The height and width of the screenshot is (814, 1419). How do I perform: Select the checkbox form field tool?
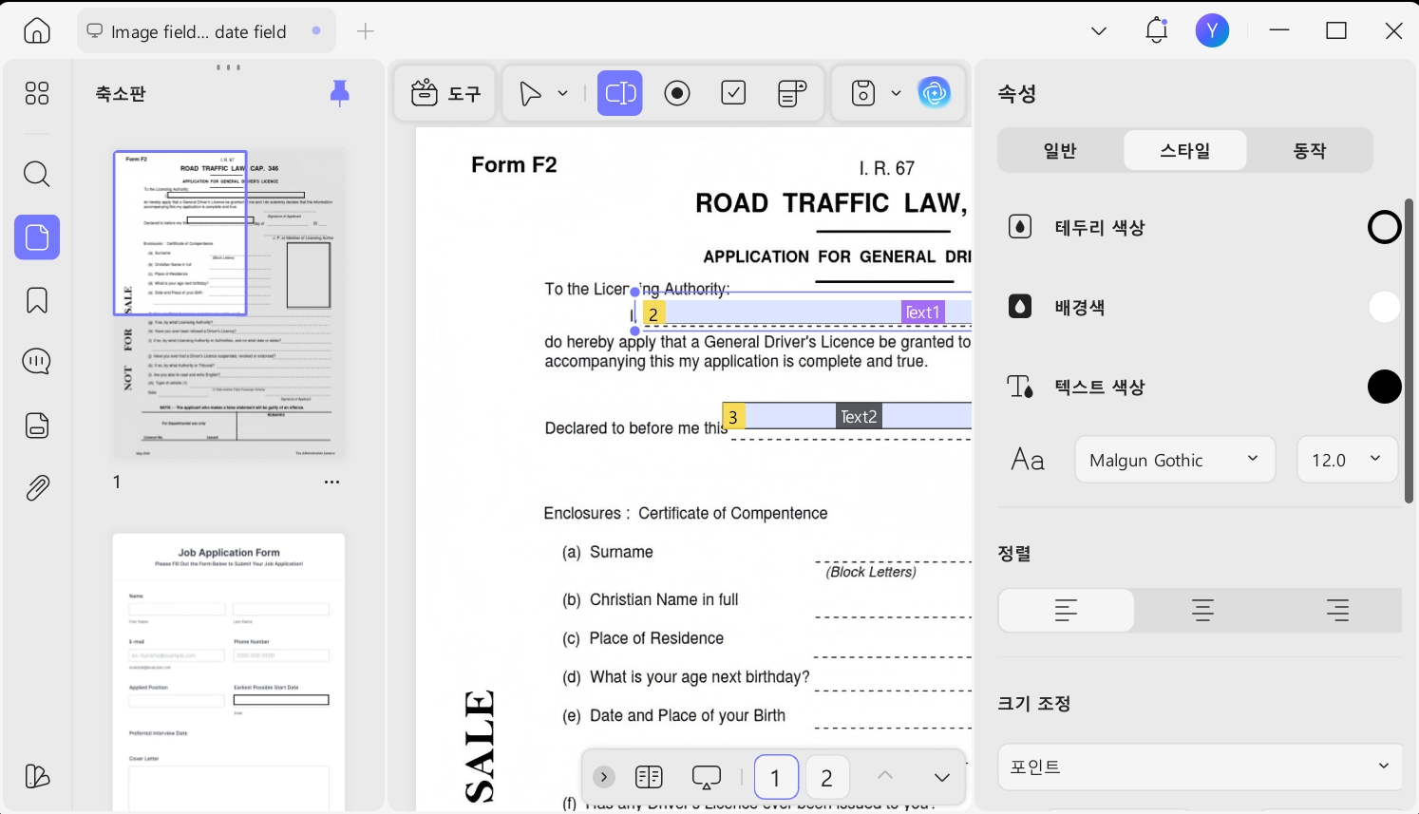733,93
